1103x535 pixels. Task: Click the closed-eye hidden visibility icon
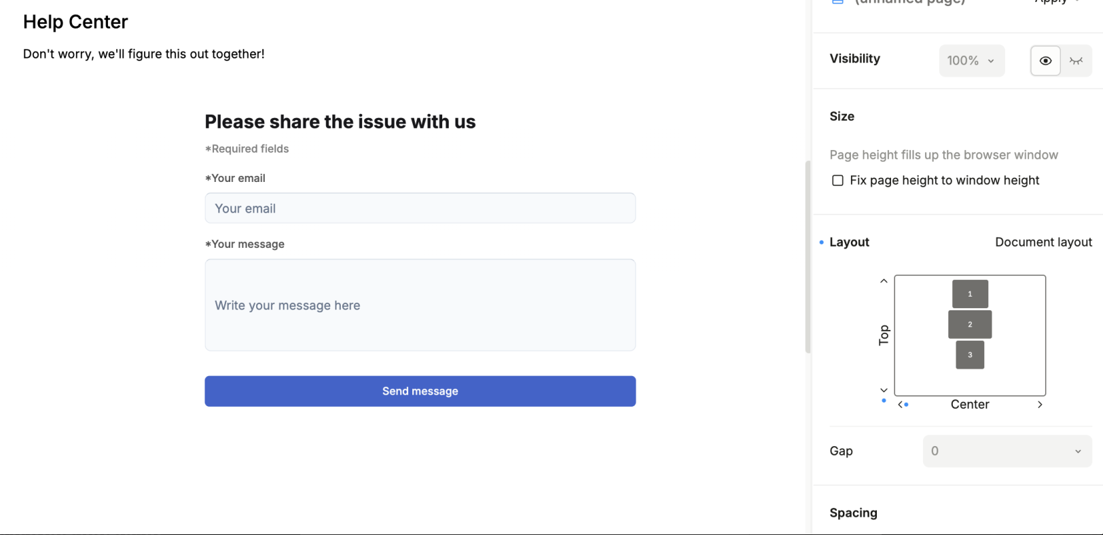[1077, 61]
